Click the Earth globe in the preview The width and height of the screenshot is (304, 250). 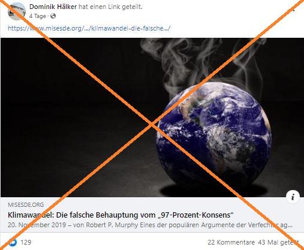coord(213,134)
